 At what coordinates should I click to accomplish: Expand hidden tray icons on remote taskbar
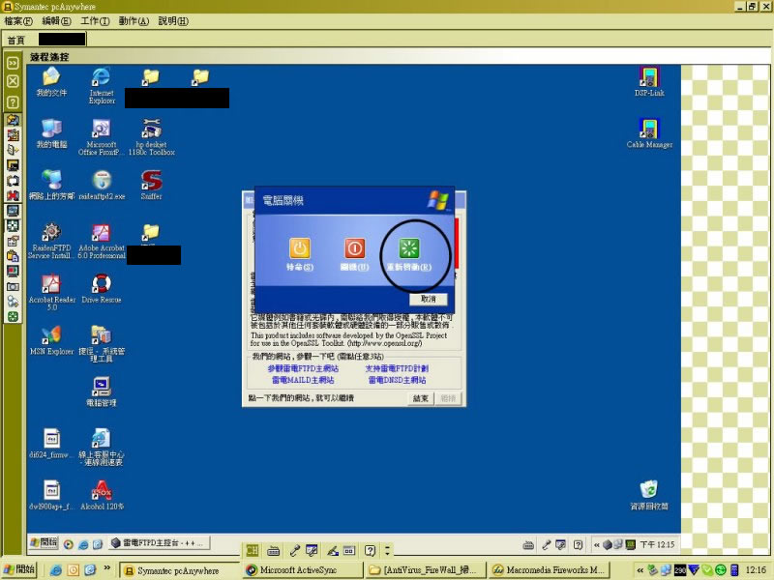[x=596, y=545]
